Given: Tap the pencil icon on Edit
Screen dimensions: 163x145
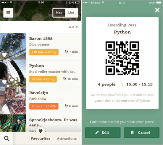Looking at the screenshot, I should (x=97, y=132).
